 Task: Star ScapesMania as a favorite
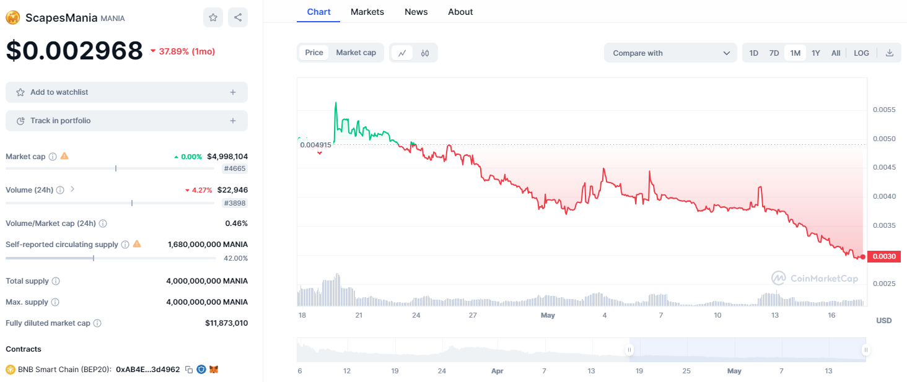pos(213,17)
